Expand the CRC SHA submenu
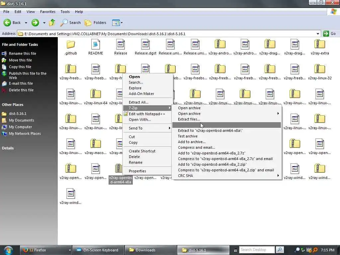Viewport: 340px width, 255px height. pyautogui.click(x=226, y=176)
